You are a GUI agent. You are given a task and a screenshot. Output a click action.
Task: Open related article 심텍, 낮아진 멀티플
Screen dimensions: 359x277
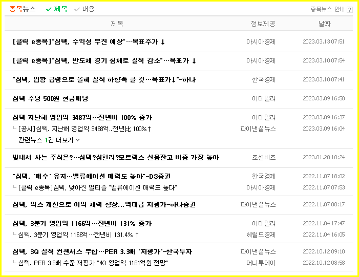click(97, 188)
